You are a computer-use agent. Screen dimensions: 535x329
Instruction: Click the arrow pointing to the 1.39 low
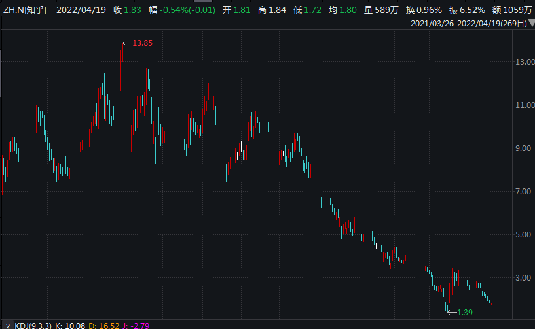point(451,312)
